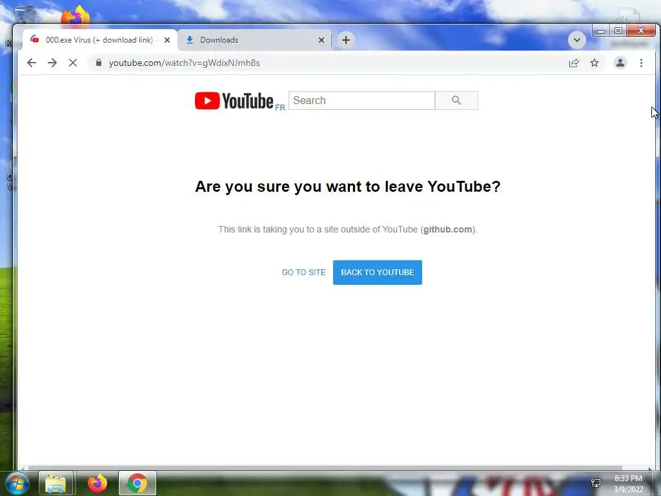Click the BACK TO YOUTUBE button
This screenshot has width=661, height=496.
[377, 273]
